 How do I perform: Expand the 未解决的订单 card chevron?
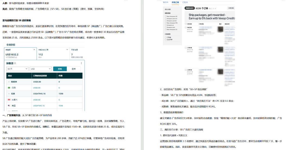(x=67, y=50)
